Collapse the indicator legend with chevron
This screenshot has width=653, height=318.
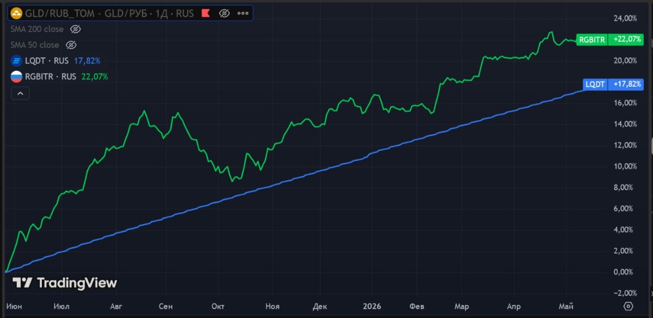[20, 93]
